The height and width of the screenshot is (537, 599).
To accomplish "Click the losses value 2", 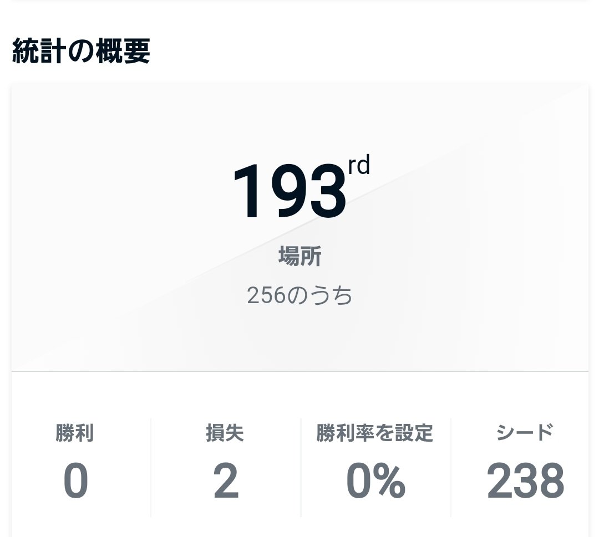I will point(225,481).
